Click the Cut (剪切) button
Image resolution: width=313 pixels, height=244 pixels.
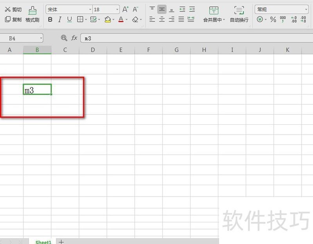click(13, 9)
